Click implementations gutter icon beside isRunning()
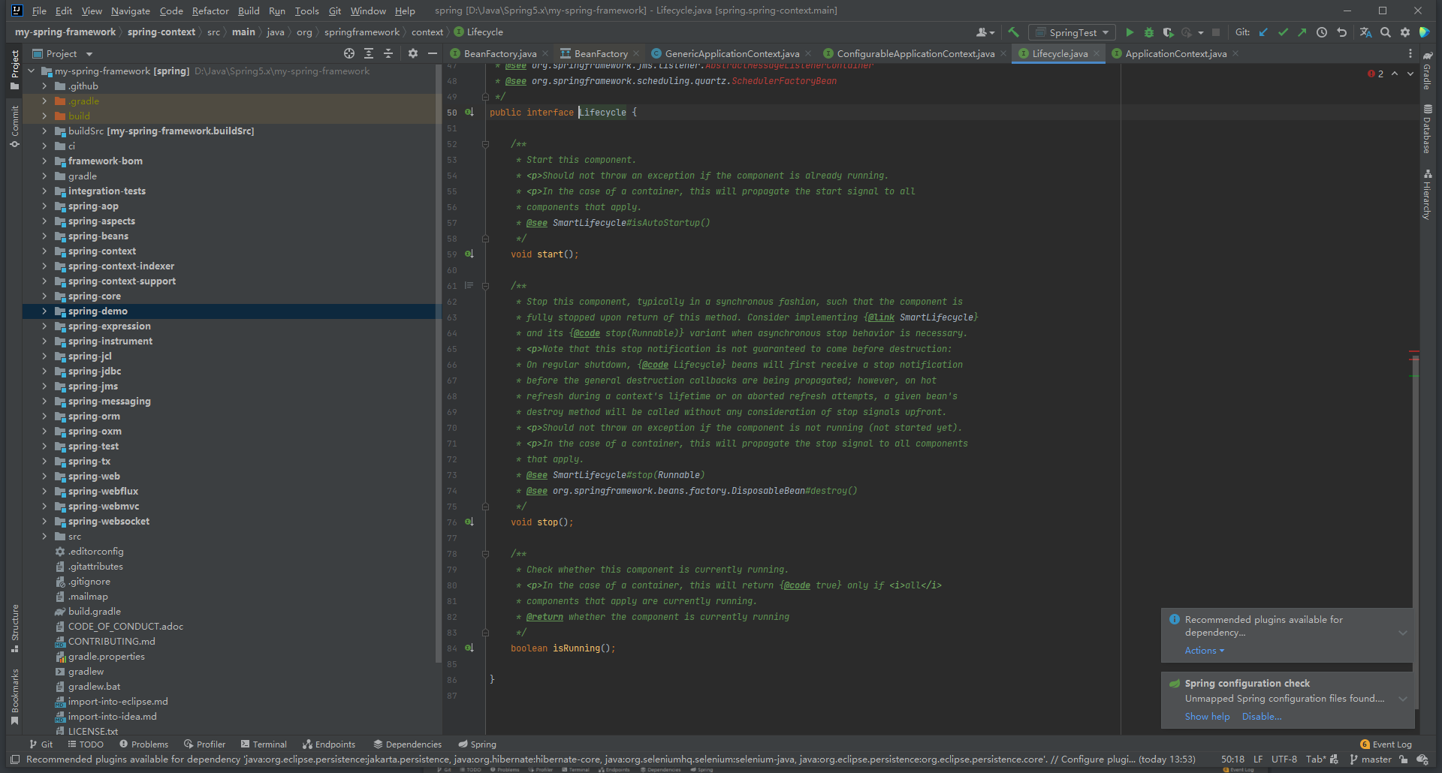Screen dimensions: 1442x773 pos(469,648)
